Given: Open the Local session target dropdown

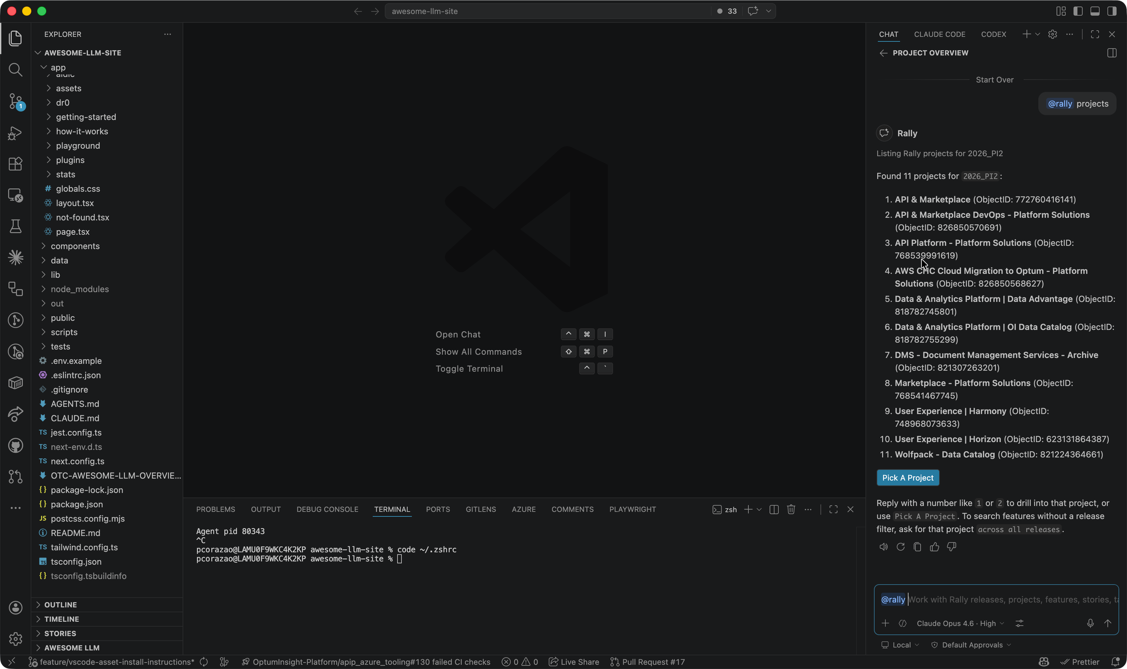Looking at the screenshot, I should [x=900, y=645].
